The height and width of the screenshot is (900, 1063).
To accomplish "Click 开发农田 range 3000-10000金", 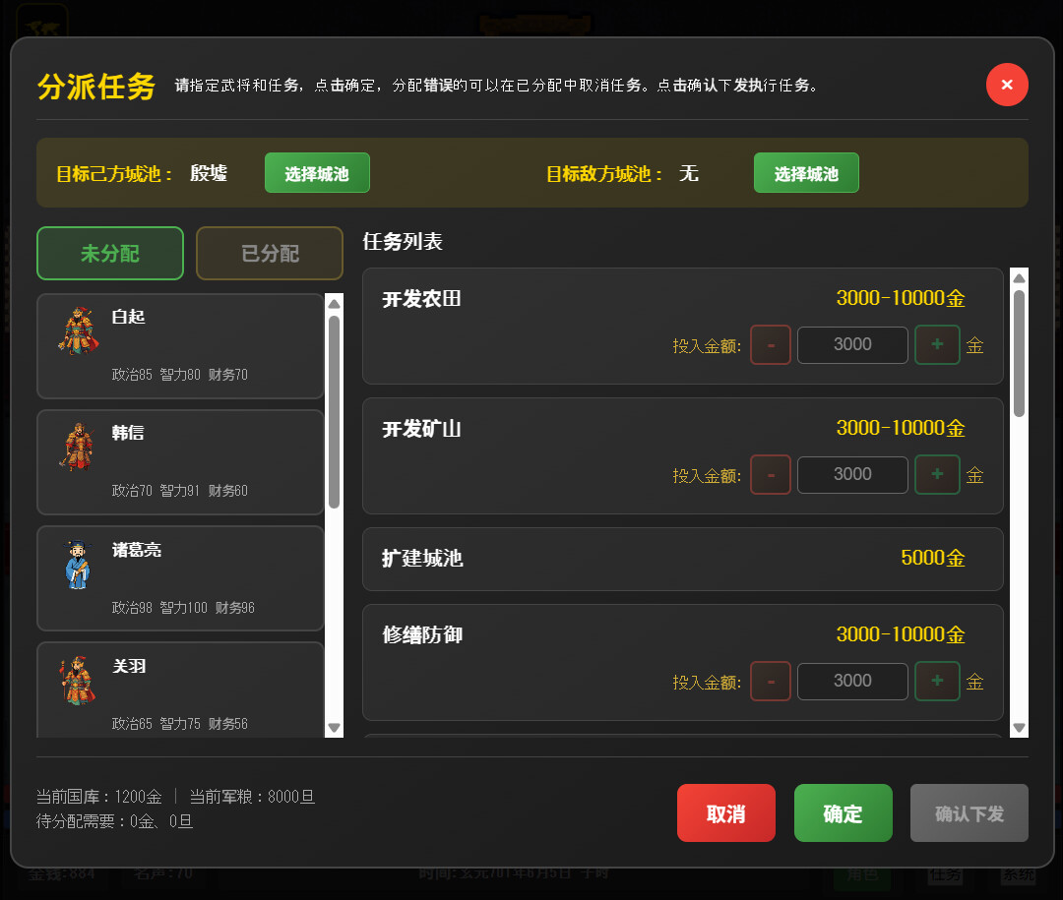I will (901, 298).
